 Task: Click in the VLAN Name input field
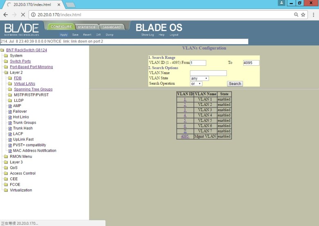pos(208,73)
